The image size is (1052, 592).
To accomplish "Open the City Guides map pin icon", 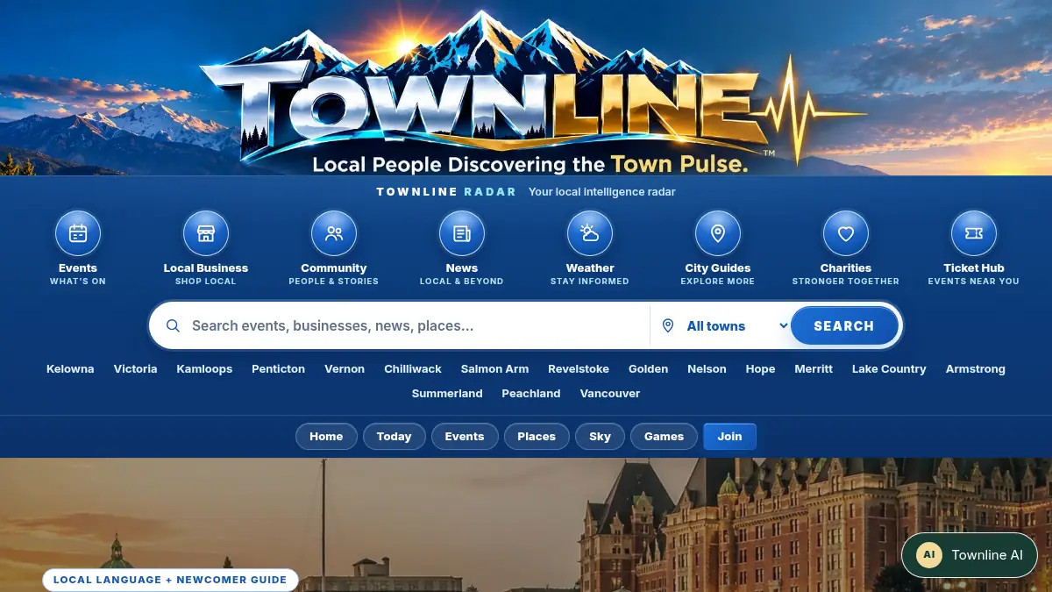I will 718,233.
